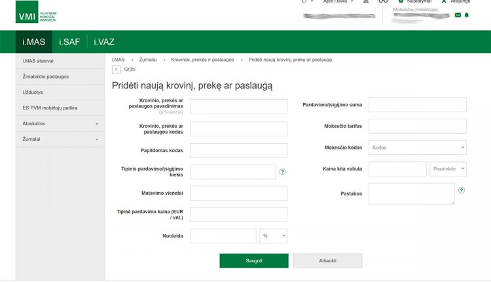Click the Atšaukti button
Screen dimensions: 491x282
(327, 260)
